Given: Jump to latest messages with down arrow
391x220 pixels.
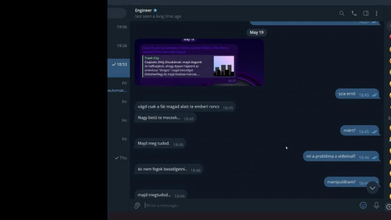Looking at the screenshot, I should click(x=372, y=188).
